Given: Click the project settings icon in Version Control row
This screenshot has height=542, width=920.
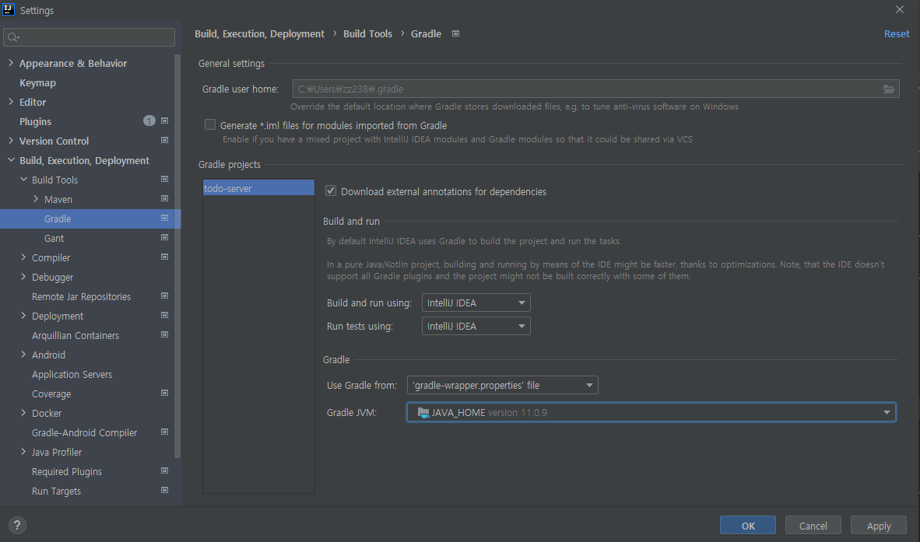Looking at the screenshot, I should [164, 141].
